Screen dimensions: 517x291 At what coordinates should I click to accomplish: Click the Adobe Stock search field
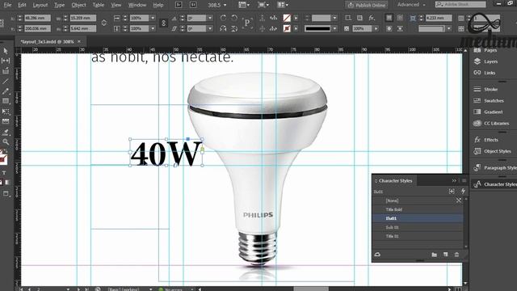point(460,4)
